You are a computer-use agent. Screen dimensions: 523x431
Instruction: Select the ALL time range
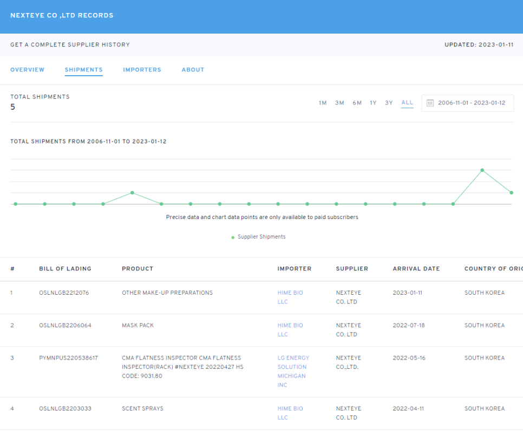[407, 103]
